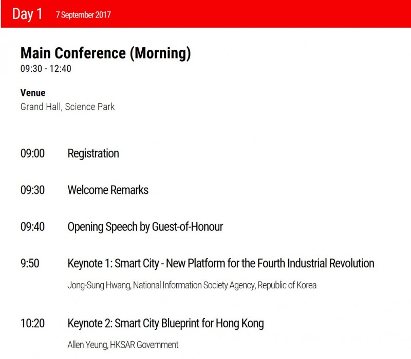Open Opening Speech by Guest-of-Honour
This screenshot has height=359, width=411.
click(x=145, y=226)
